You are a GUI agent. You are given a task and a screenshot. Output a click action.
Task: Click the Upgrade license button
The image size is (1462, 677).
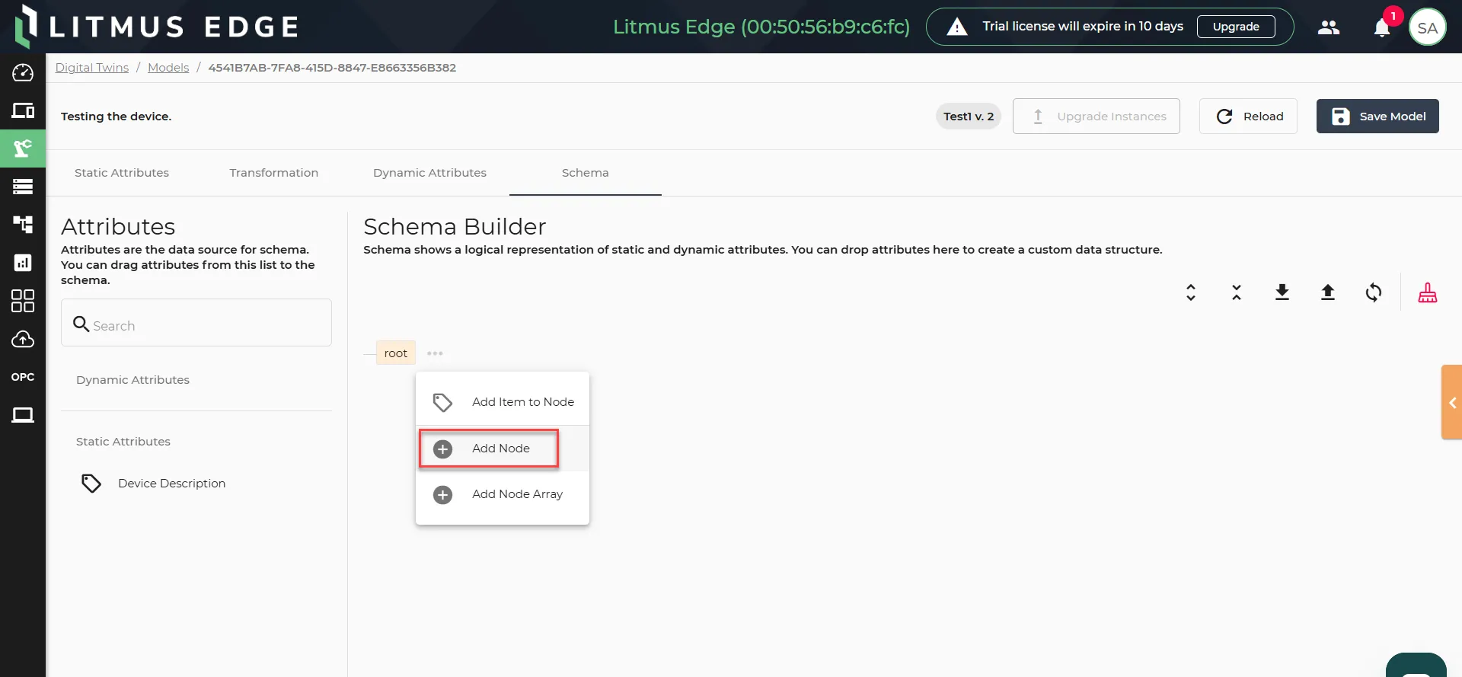[x=1236, y=27]
